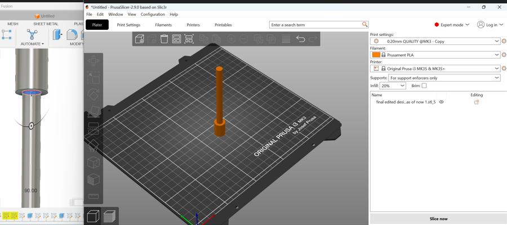Click the orange filament color swatch

click(376, 55)
